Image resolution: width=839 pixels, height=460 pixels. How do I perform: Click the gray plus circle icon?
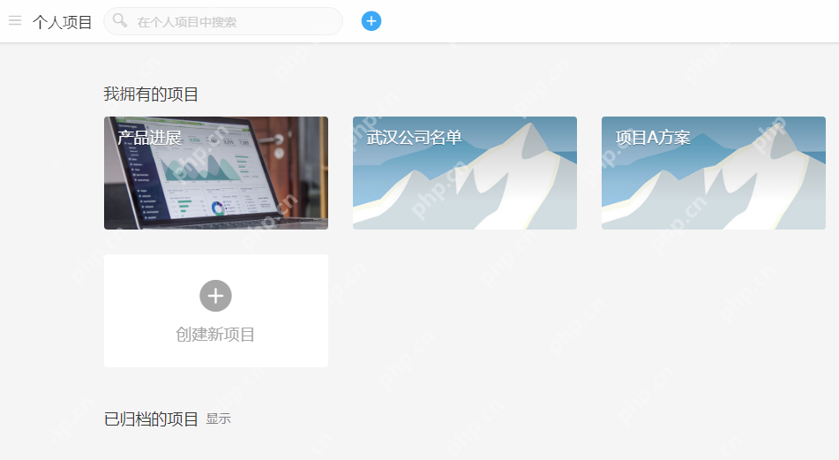click(215, 296)
